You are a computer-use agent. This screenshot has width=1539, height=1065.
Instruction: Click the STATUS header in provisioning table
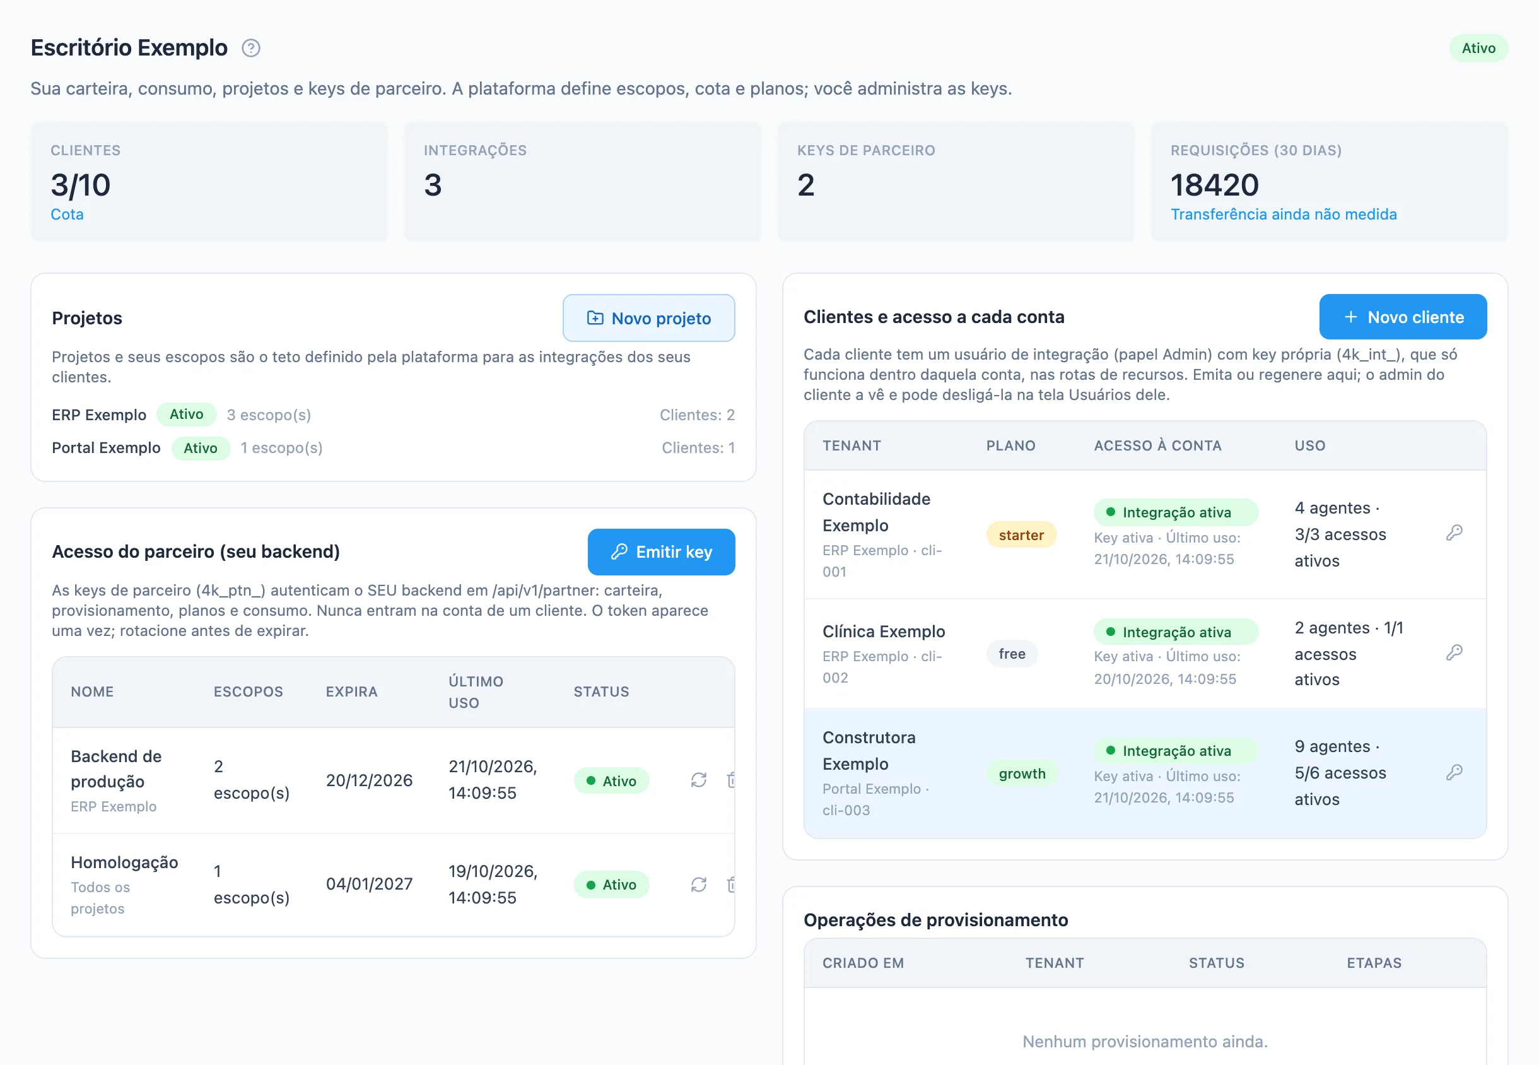[x=1217, y=963]
